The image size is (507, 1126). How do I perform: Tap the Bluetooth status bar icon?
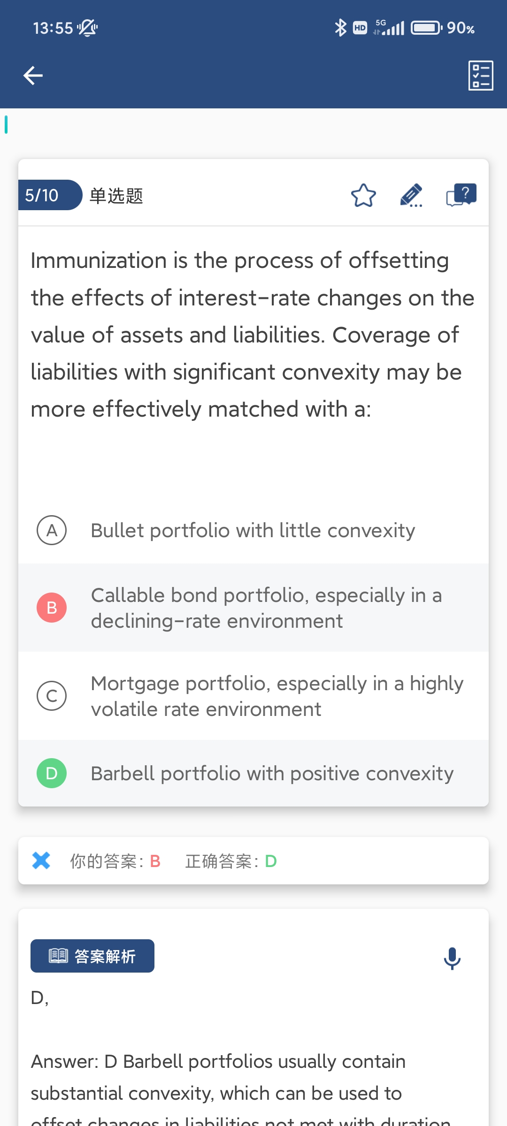(340, 28)
